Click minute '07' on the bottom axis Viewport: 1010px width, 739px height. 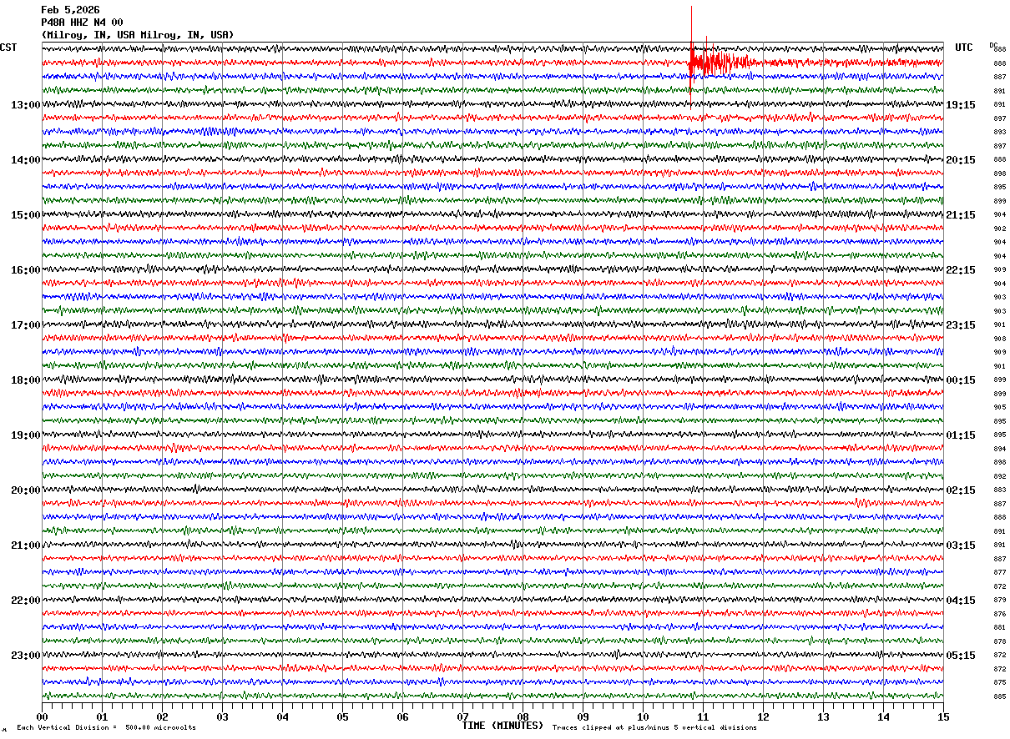(x=462, y=716)
